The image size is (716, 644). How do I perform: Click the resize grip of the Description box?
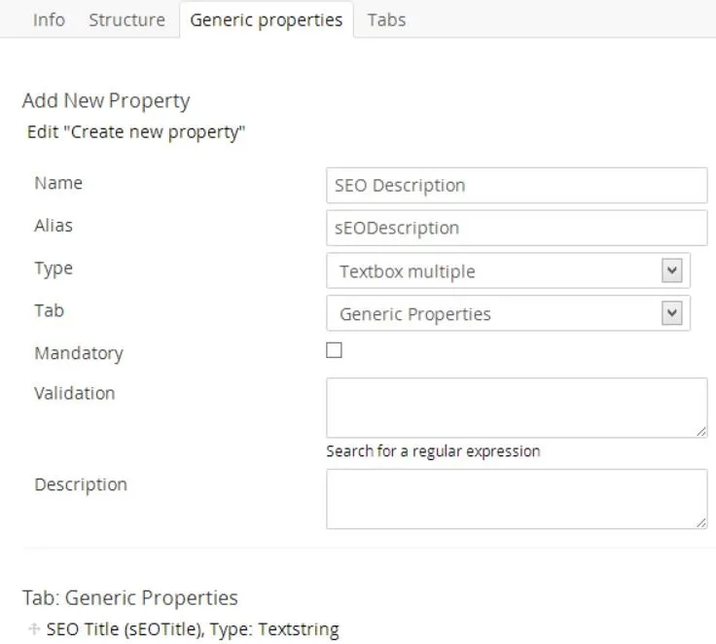(701, 522)
